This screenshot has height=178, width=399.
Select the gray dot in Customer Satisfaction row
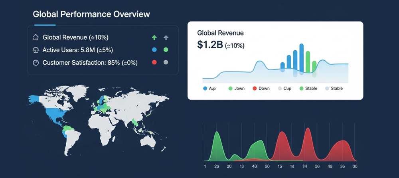(166, 62)
